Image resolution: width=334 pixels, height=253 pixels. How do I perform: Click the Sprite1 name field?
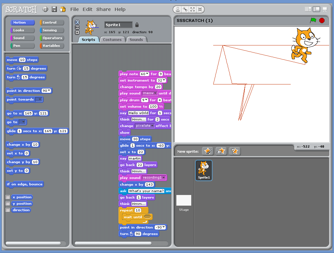pos(118,25)
